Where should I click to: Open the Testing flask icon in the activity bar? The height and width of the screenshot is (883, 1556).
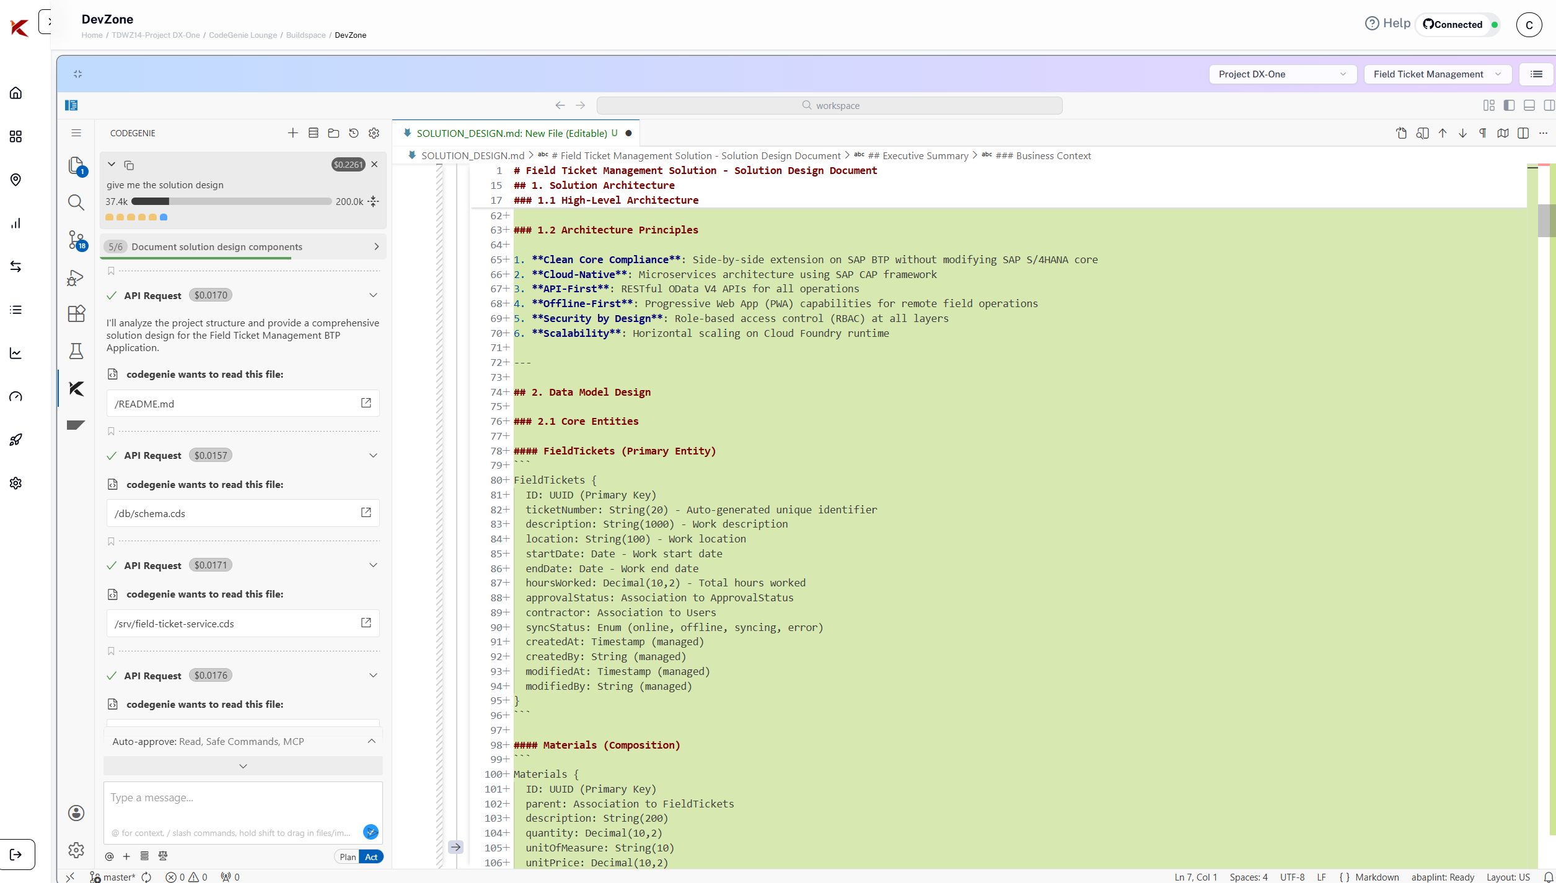(76, 351)
